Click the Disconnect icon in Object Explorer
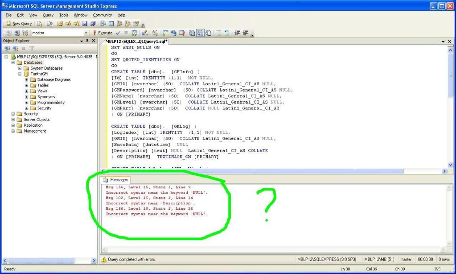This screenshot has width=456, height=274. [15, 49]
